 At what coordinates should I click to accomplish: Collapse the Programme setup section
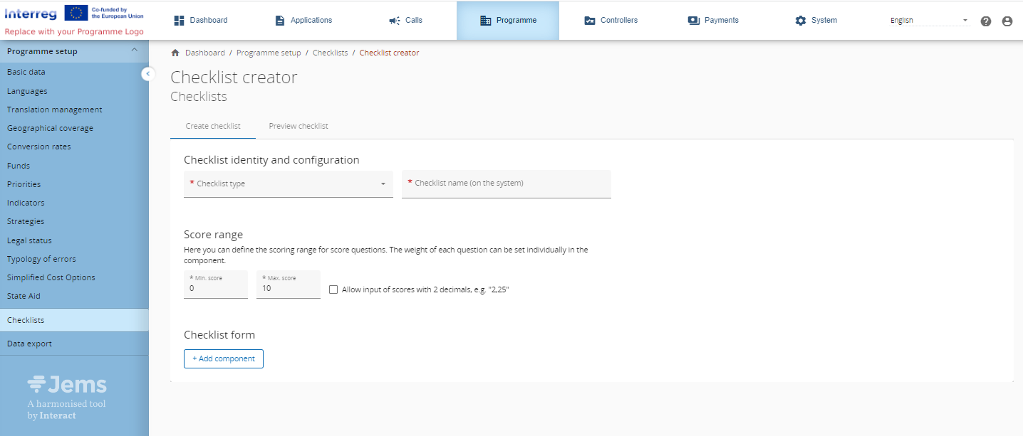tap(134, 50)
